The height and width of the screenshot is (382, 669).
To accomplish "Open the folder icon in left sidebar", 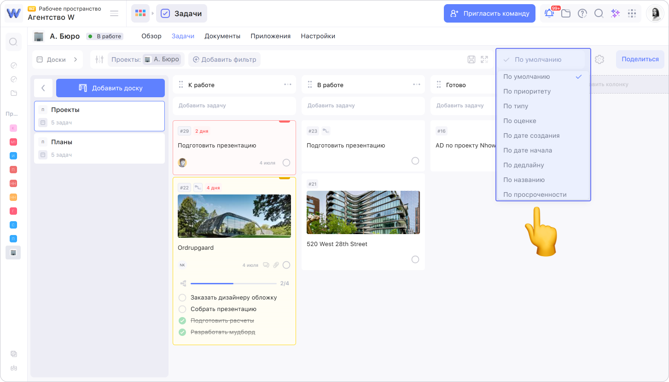I will 14,93.
